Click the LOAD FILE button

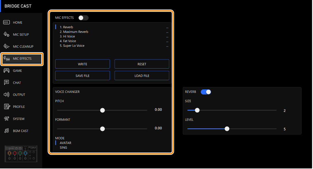(x=142, y=76)
